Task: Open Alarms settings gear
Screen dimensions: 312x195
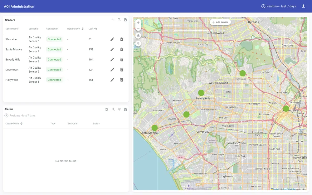Action: tap(107, 110)
